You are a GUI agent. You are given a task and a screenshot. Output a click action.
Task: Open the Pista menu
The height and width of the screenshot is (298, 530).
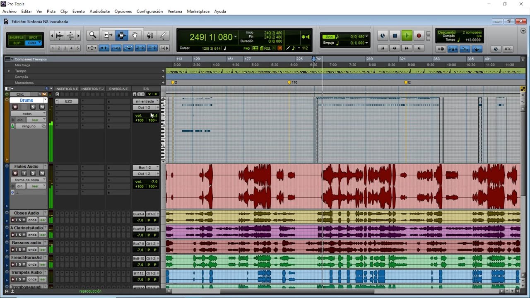(x=51, y=11)
